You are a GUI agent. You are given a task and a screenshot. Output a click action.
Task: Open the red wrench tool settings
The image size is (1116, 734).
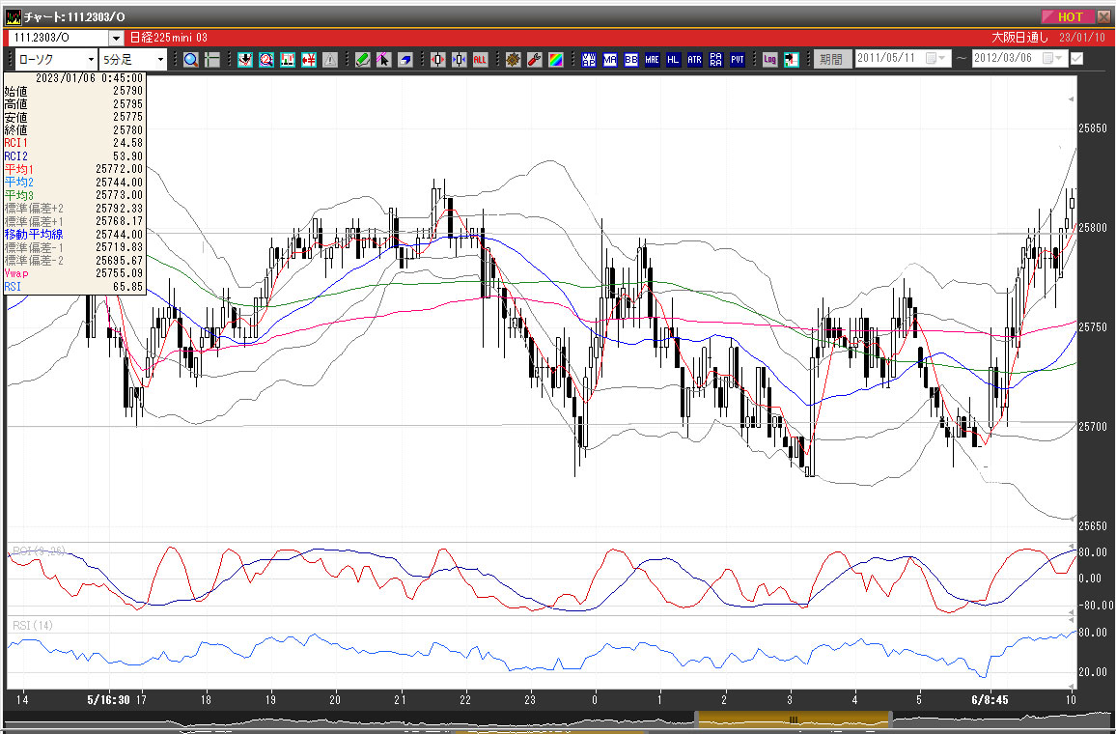pyautogui.click(x=535, y=60)
